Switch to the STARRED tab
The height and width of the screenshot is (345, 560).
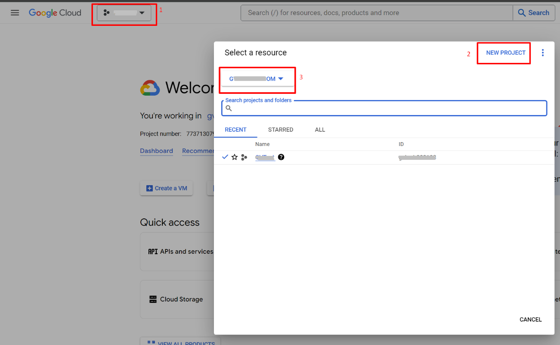281,130
